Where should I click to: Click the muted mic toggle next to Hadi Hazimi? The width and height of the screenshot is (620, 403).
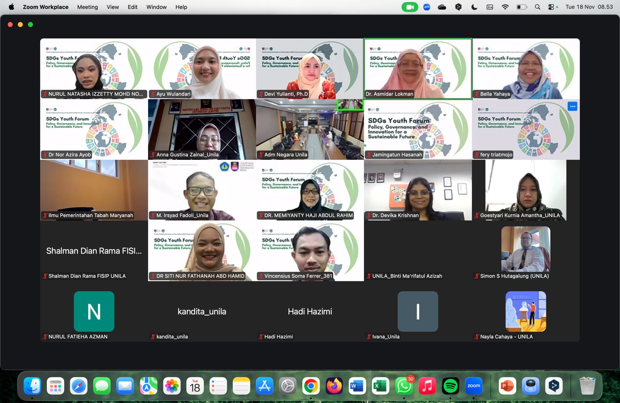click(x=261, y=336)
